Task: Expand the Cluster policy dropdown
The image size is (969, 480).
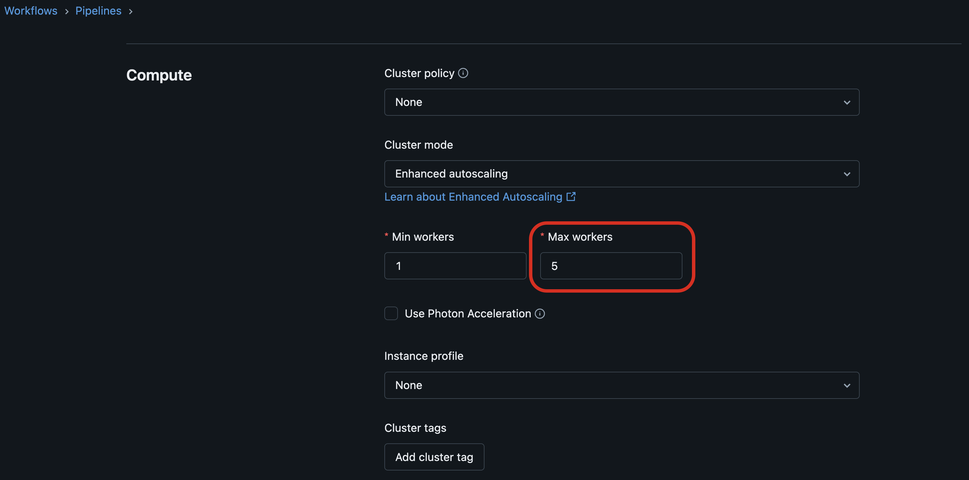Action: pos(621,102)
